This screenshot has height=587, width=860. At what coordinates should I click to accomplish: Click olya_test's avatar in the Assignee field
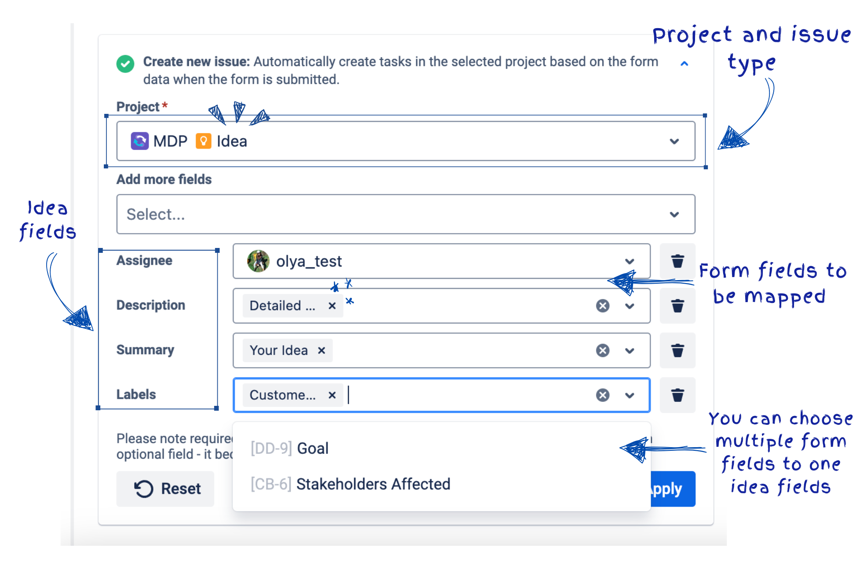coord(259,261)
